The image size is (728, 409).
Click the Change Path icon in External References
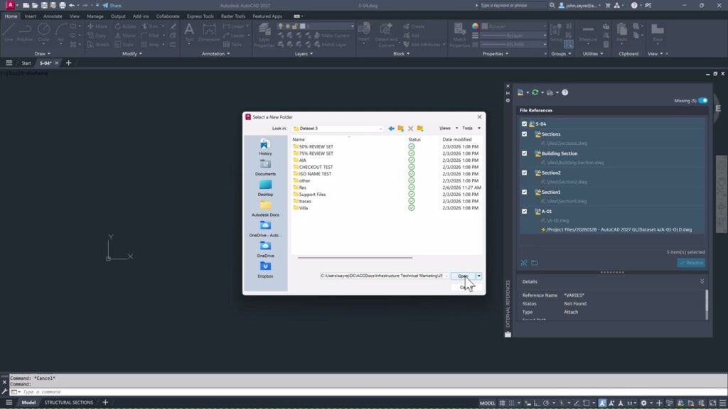550,92
